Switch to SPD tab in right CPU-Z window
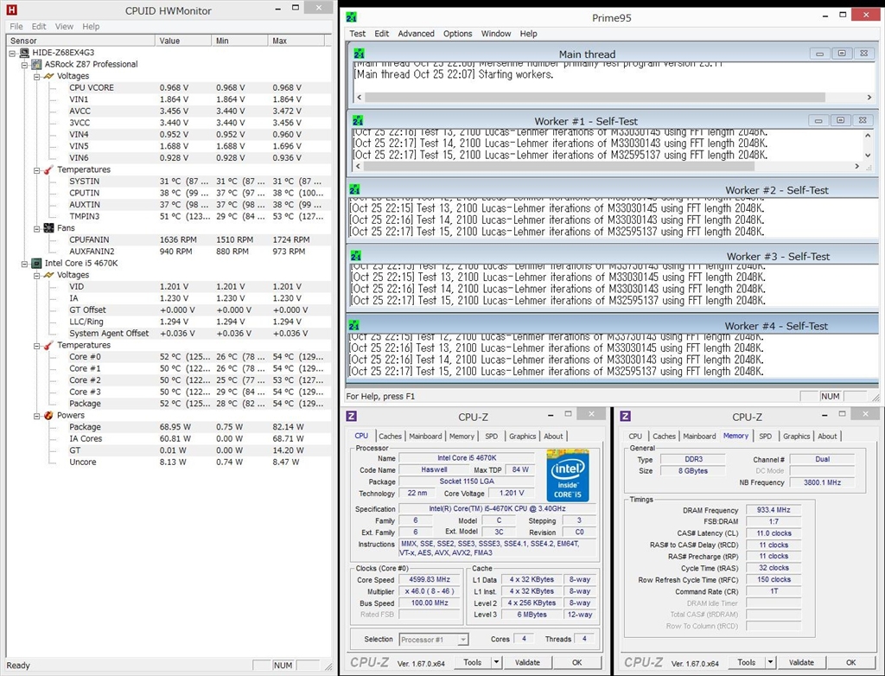 click(765, 437)
